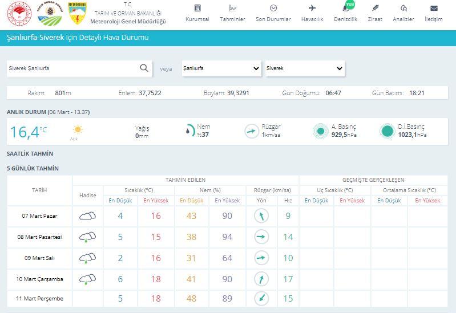Open the Kurumsal menu
This screenshot has width=456, height=313.
pos(197,13)
